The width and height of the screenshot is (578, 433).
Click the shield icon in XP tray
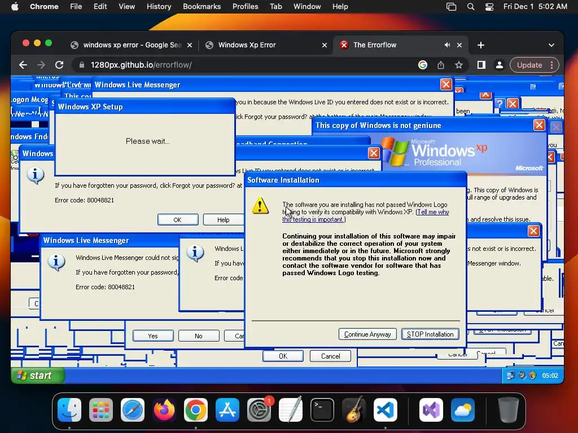click(x=532, y=375)
